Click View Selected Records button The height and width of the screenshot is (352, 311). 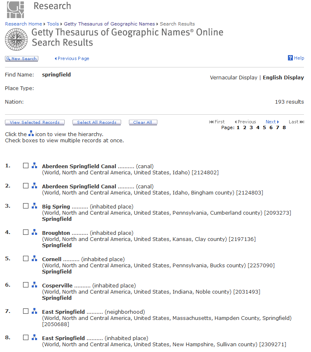[35, 123]
